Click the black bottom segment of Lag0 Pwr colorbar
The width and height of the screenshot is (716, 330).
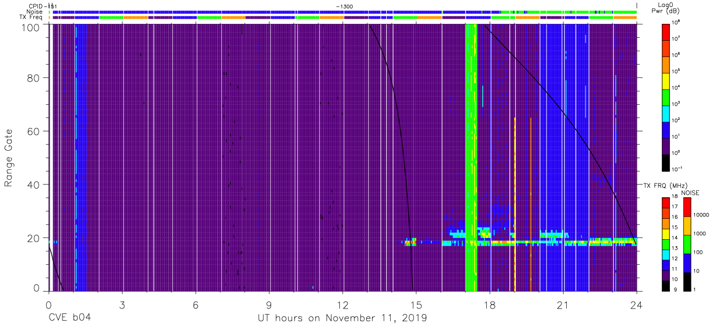point(666,163)
